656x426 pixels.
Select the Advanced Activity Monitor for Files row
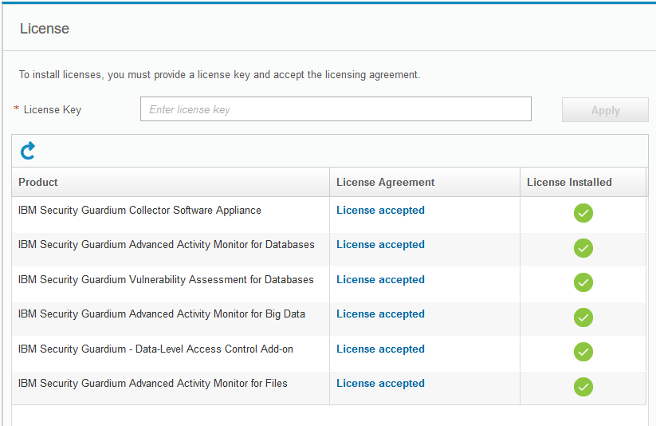pos(152,384)
